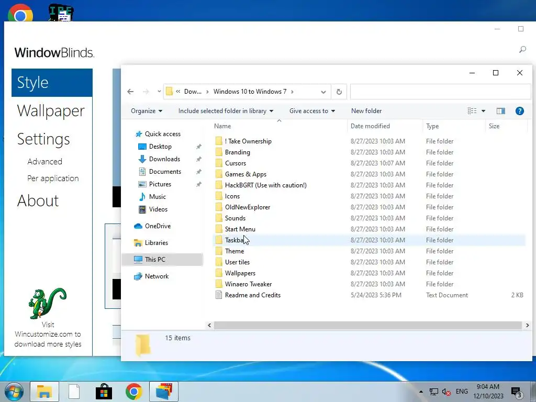Toggle the preview pane
536x402 pixels.
[501, 111]
